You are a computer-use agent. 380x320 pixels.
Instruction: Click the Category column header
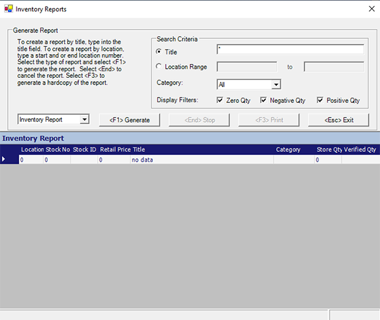pos(288,150)
